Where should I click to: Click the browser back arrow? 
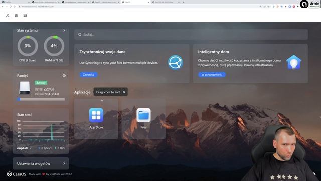point(2,7)
